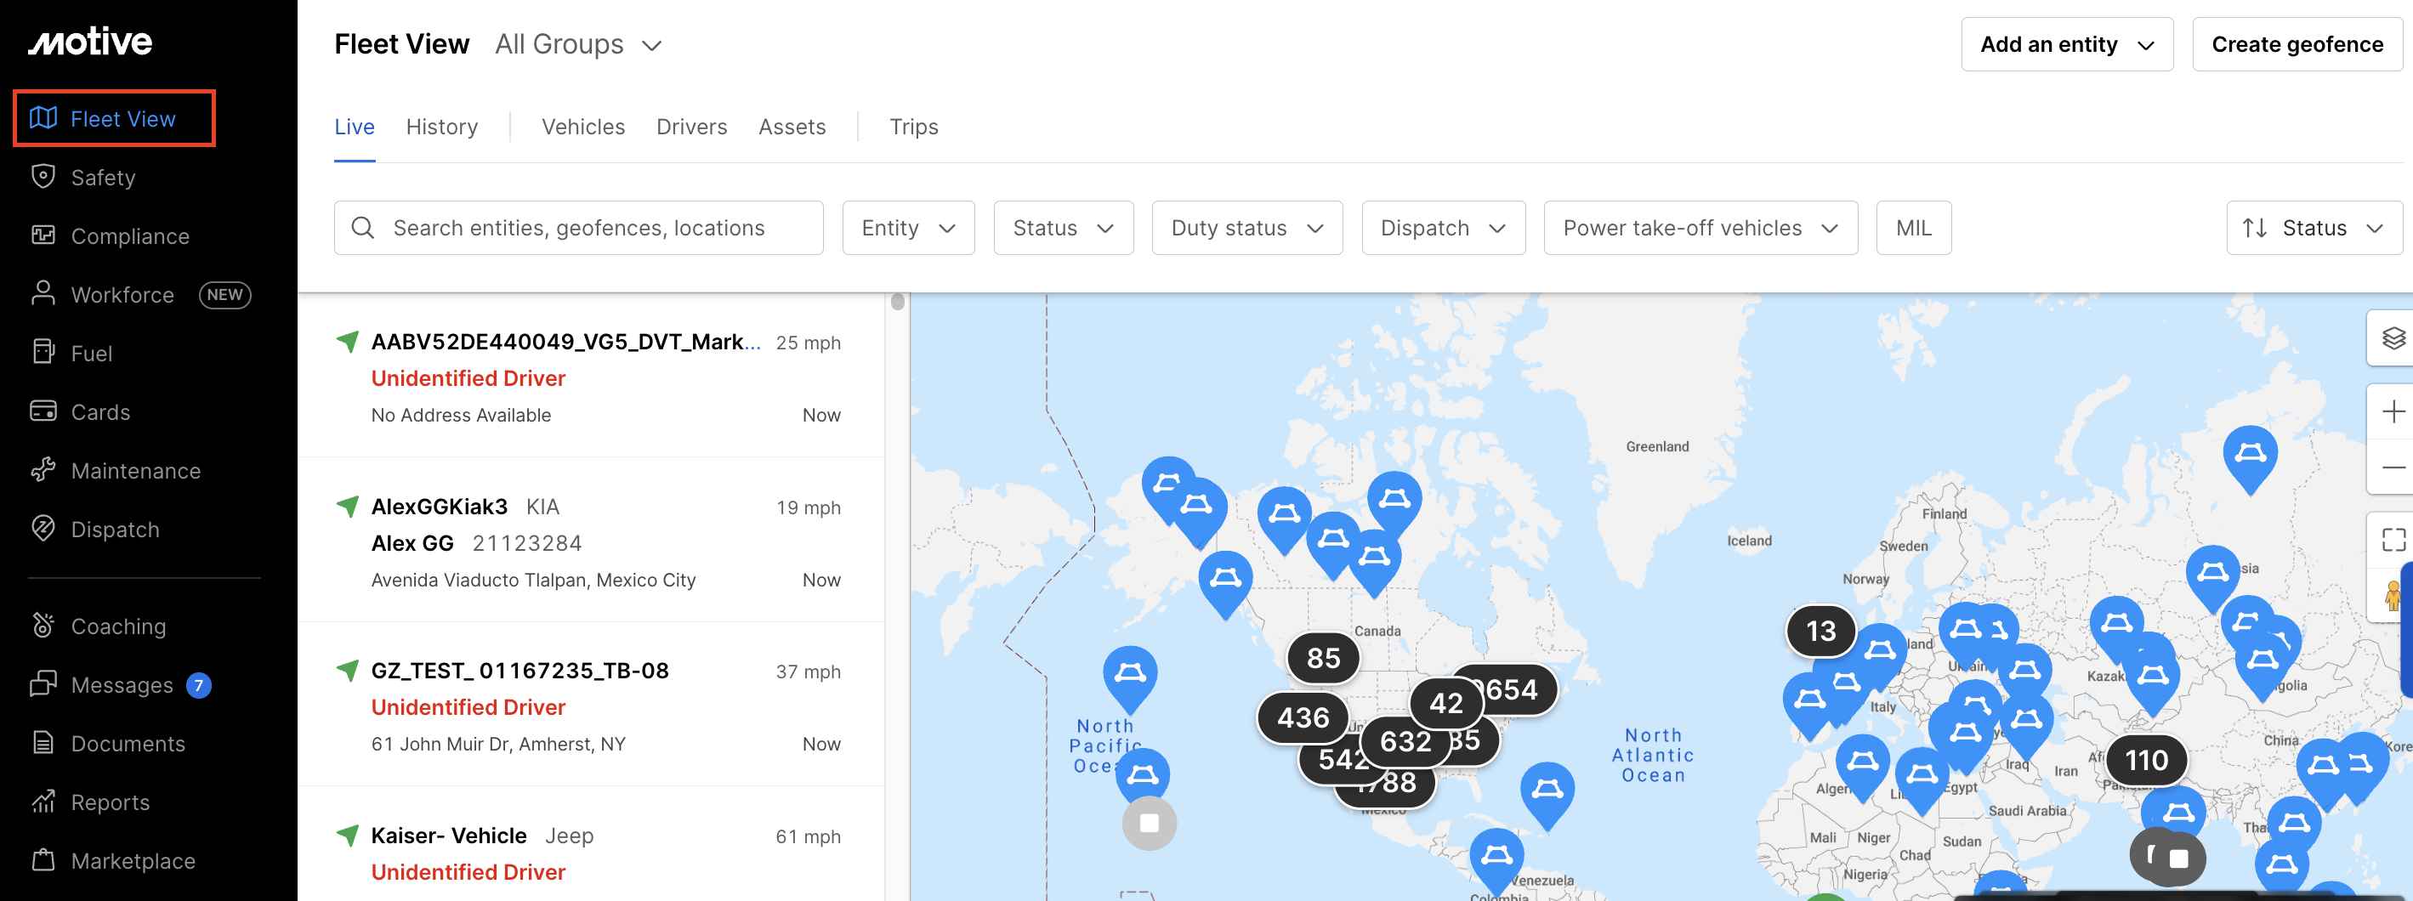
Task: Open the Status filter dropdown
Action: 1063,228
